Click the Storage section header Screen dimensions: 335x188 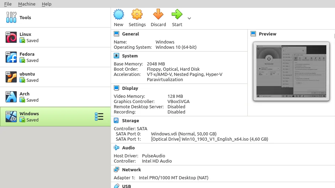pyautogui.click(x=130, y=120)
